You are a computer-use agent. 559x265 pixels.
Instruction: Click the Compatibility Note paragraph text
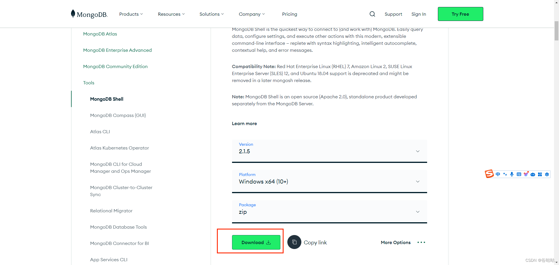[322, 73]
